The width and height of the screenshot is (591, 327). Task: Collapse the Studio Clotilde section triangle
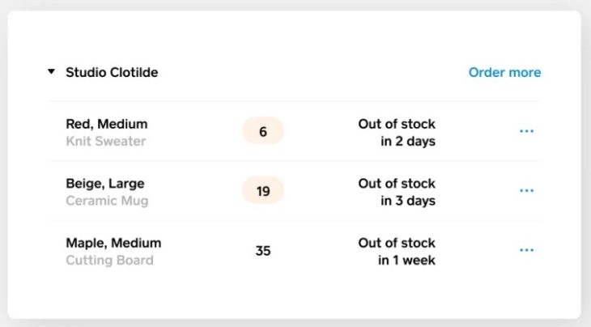pyautogui.click(x=52, y=72)
